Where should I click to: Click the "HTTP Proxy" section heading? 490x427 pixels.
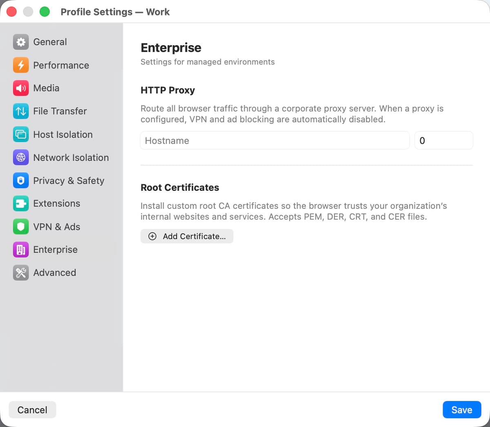coord(168,90)
